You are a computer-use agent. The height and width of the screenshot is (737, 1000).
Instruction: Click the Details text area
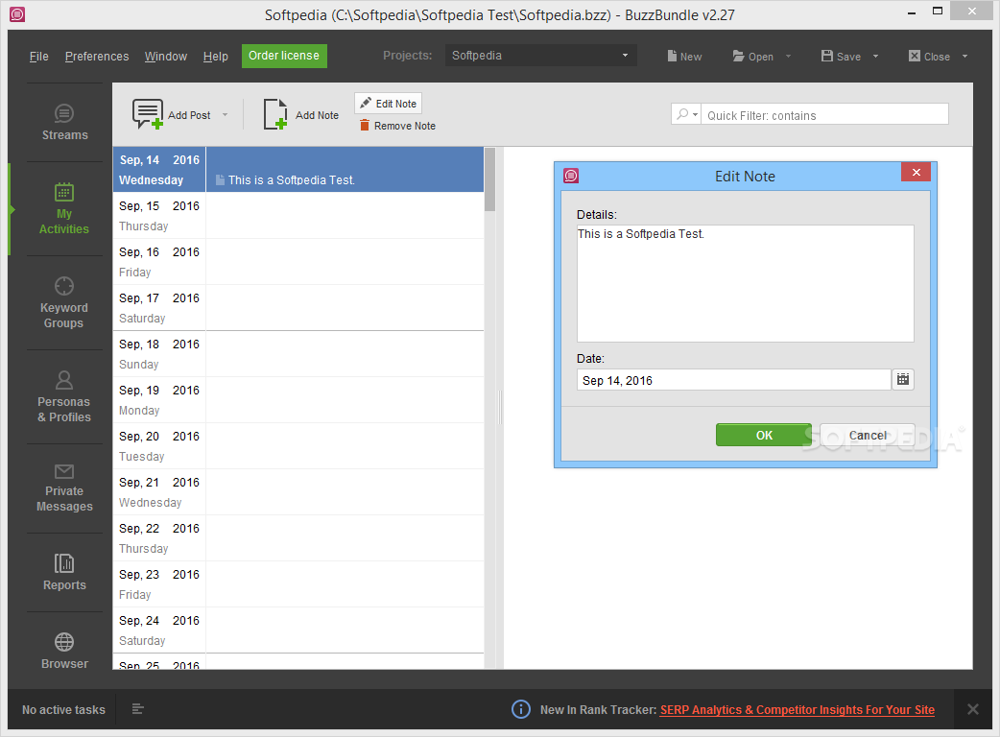(x=745, y=283)
